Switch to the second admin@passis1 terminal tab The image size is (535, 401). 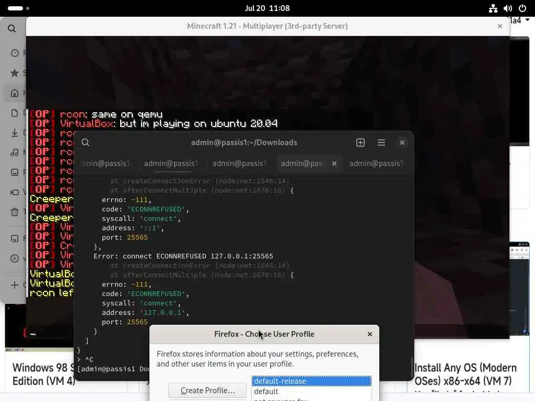[171, 163]
